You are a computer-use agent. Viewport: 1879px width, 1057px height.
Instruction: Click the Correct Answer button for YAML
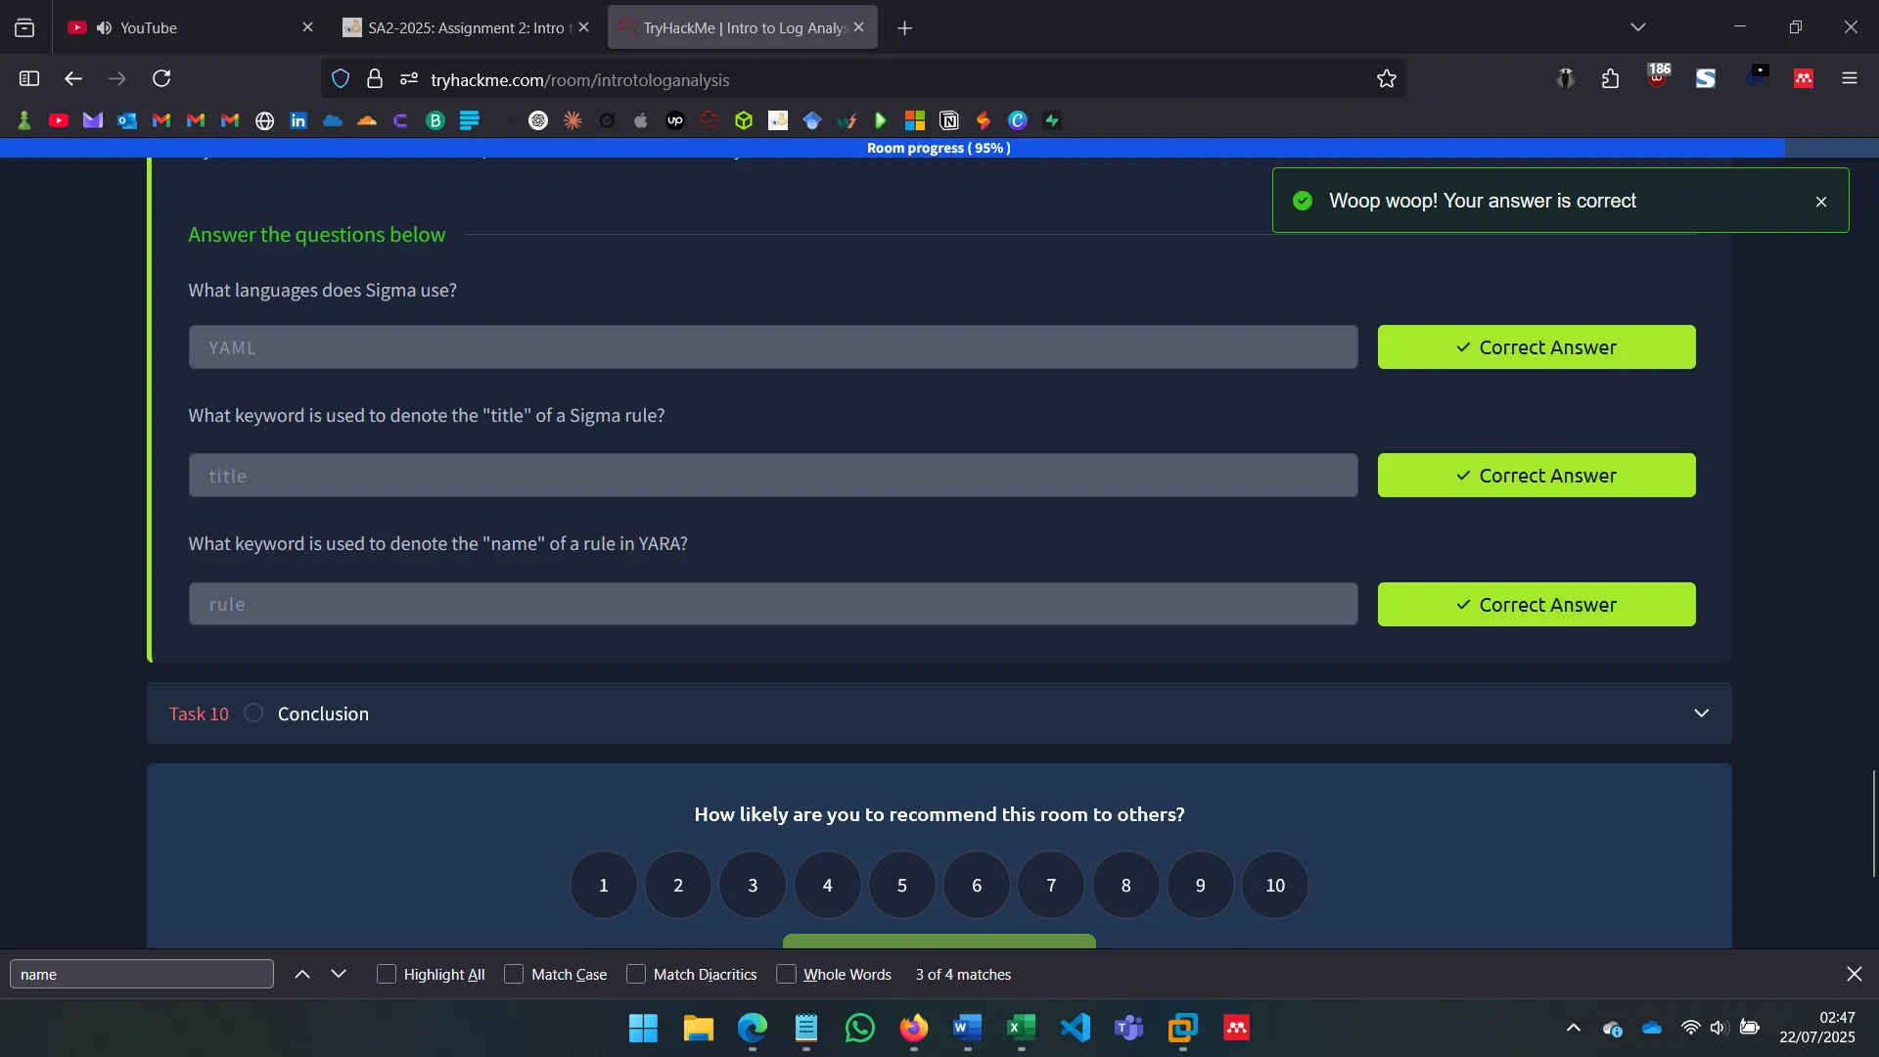pos(1536,347)
